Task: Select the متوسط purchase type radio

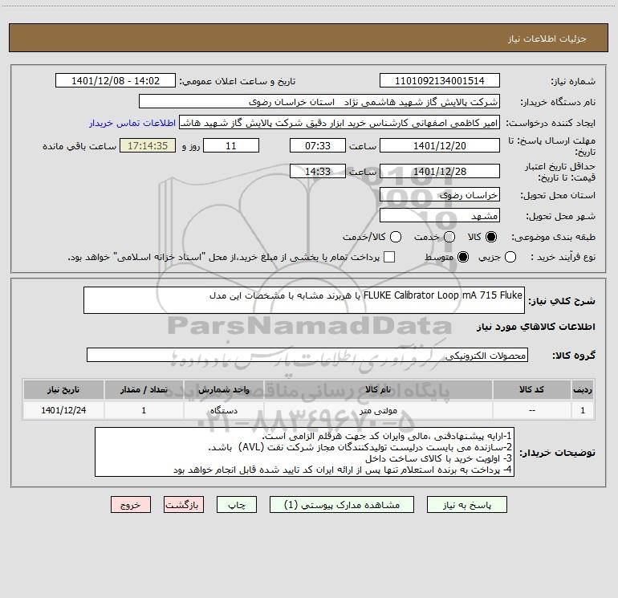Action: pos(463,257)
